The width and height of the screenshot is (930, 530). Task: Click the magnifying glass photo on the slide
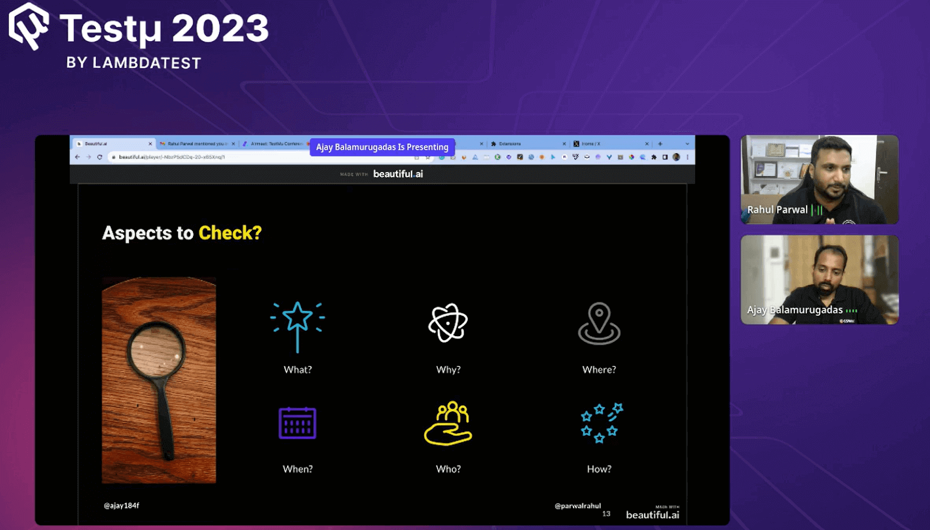point(159,380)
